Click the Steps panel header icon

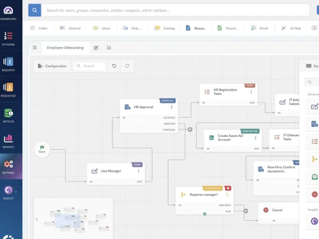tap(309, 66)
